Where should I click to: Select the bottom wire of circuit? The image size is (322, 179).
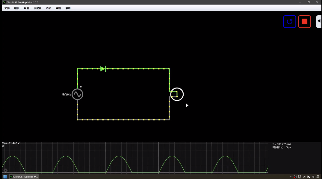tap(123, 120)
